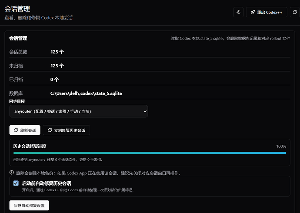300x213 pixels.
Task: Click the 开启后，通过 Codex++ 启动 description text
Action: point(78,190)
